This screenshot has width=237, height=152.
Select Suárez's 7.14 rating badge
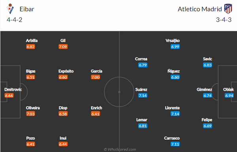(143, 96)
